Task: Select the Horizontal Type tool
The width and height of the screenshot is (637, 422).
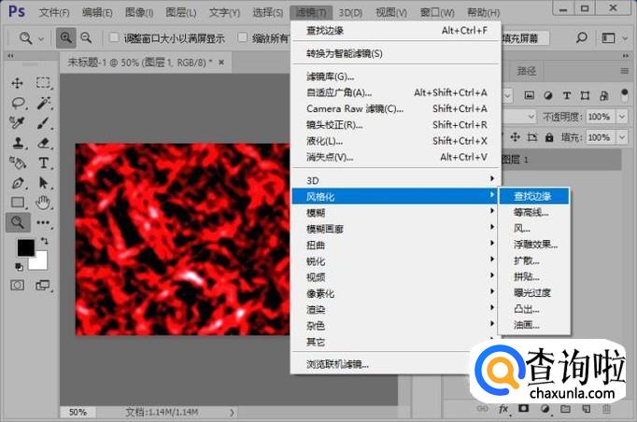Action: (x=43, y=162)
